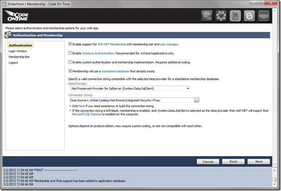The image size is (281, 191).
Task: Toggle standalone database membership checkbox
Action: point(70,71)
